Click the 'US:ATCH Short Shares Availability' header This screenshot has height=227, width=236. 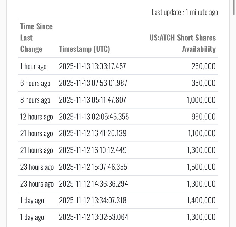(x=182, y=43)
